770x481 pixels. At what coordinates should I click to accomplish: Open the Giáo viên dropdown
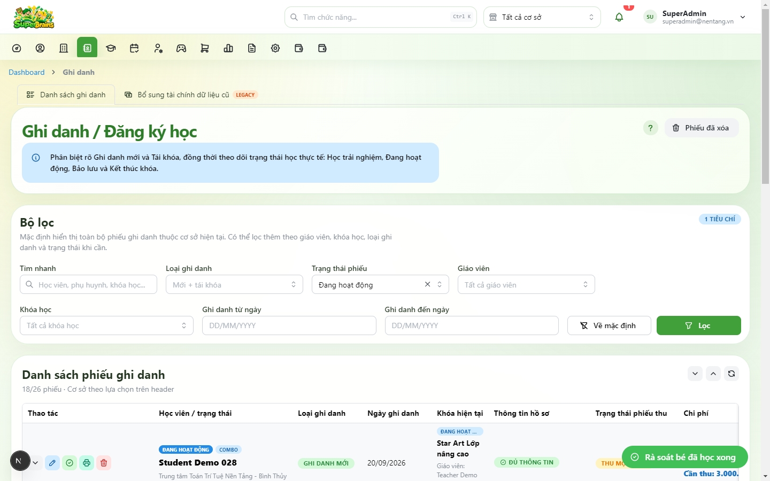[526, 284]
